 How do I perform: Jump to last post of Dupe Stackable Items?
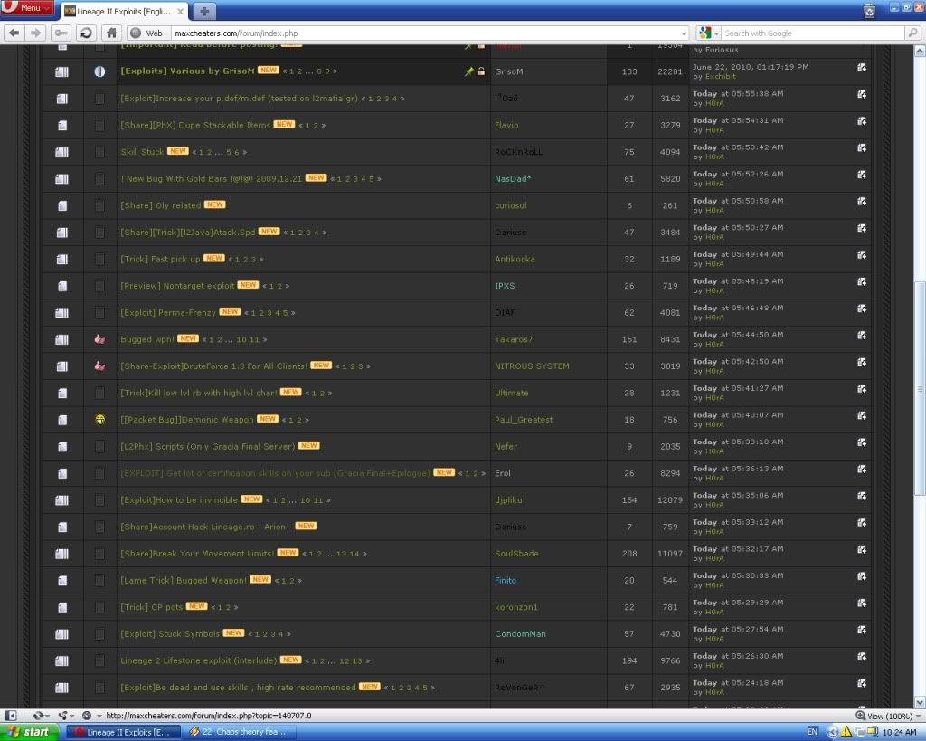[x=862, y=121]
